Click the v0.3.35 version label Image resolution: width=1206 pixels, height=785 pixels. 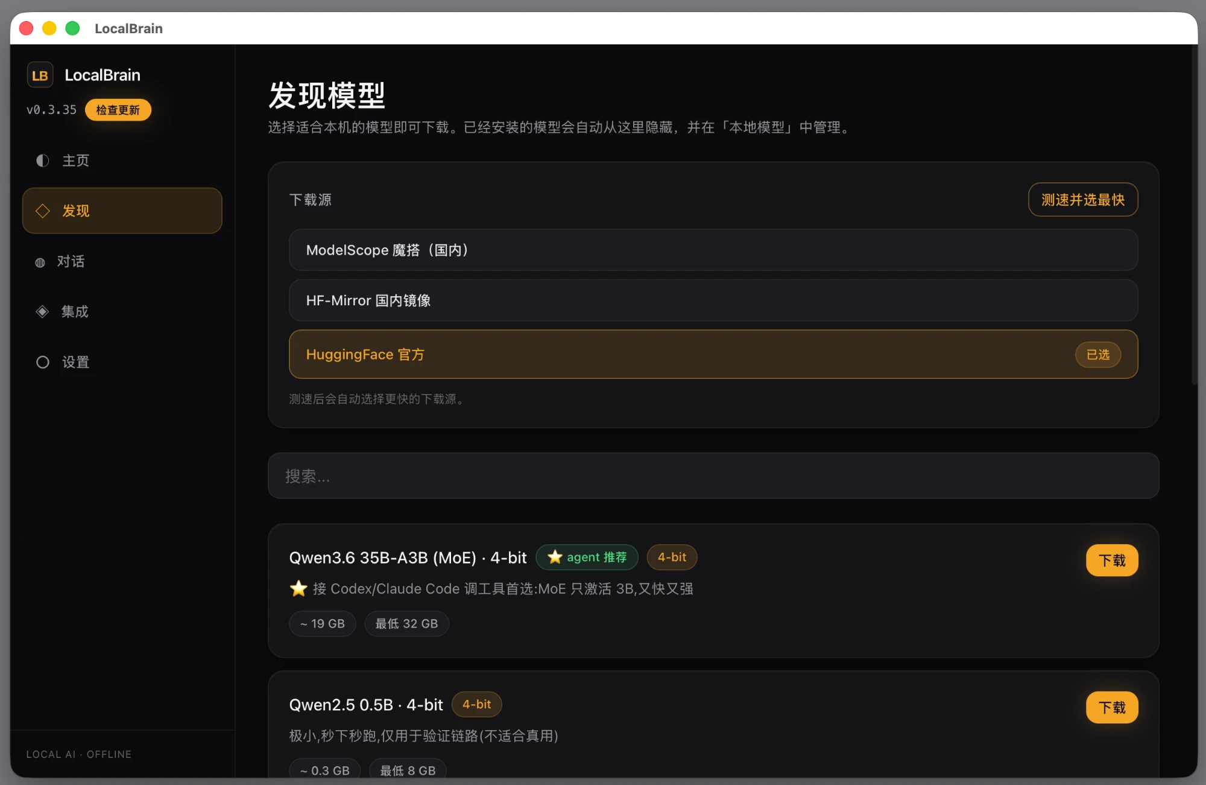(x=51, y=110)
